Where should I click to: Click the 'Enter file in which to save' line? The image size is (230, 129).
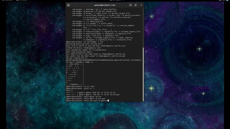(96, 46)
